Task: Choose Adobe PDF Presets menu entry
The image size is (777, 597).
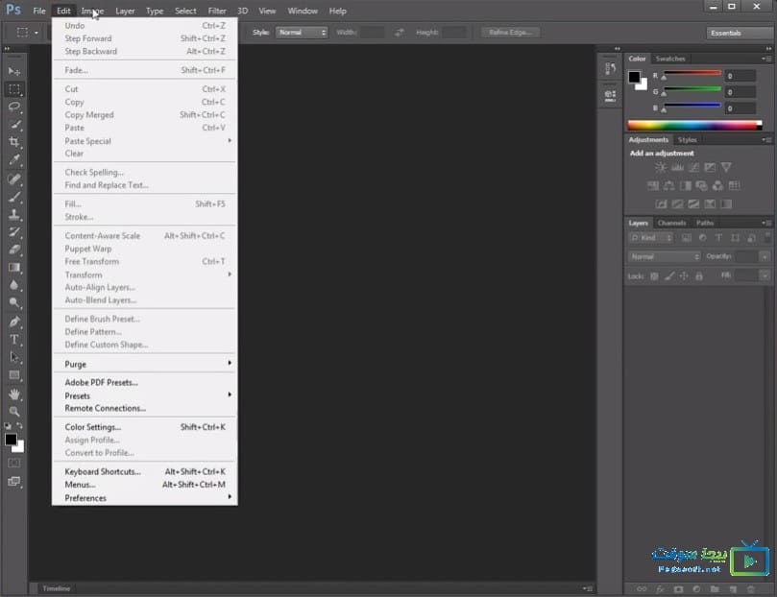Action: pos(145,383)
